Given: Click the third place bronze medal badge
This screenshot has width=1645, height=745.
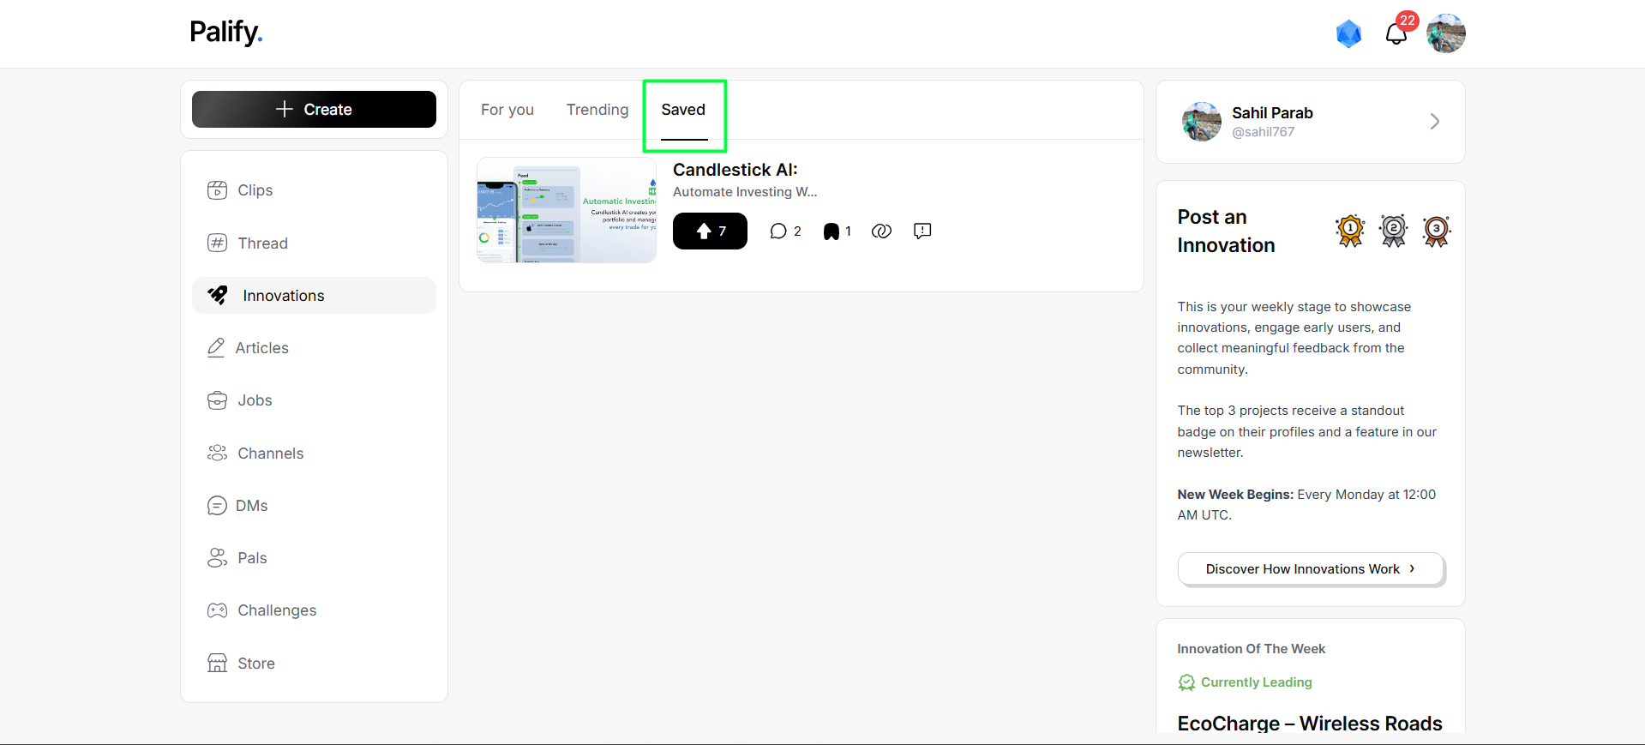Looking at the screenshot, I should (x=1437, y=231).
